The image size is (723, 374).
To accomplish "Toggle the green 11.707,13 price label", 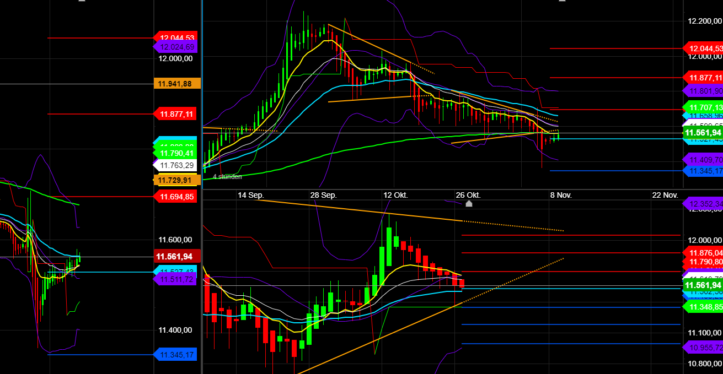I will [705, 106].
